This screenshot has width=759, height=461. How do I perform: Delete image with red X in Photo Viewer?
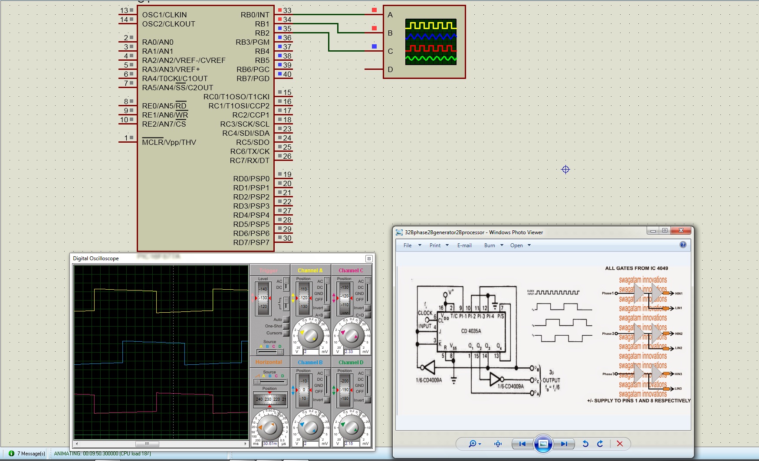(x=620, y=444)
